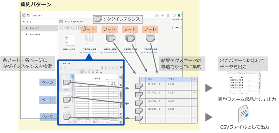Open the hamburger menu in the main window header
279x133 pixels.
pos(168,16)
